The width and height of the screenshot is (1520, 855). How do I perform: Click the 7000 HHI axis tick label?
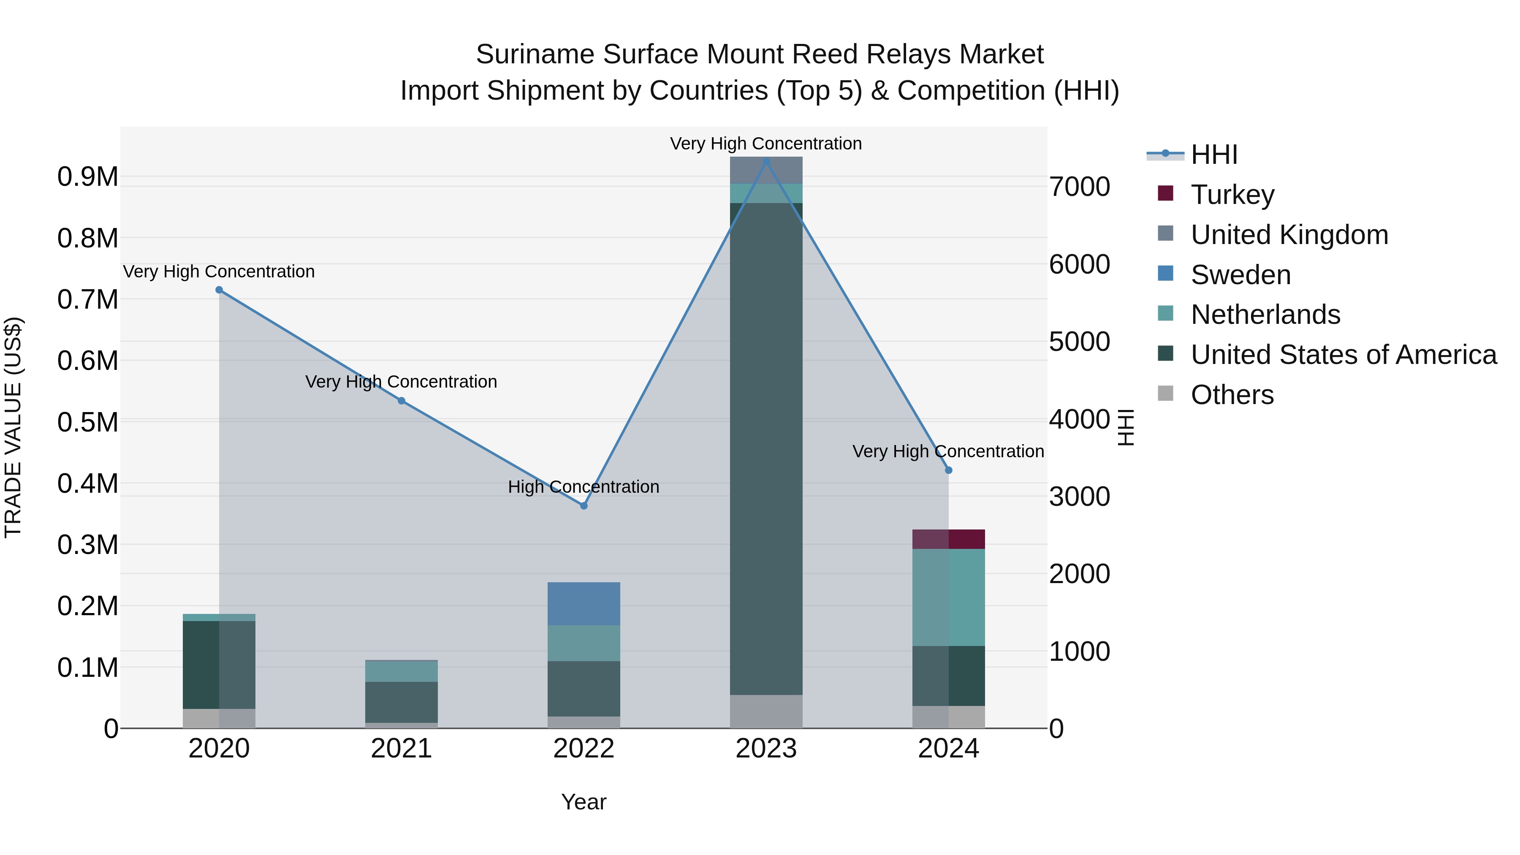(1079, 187)
